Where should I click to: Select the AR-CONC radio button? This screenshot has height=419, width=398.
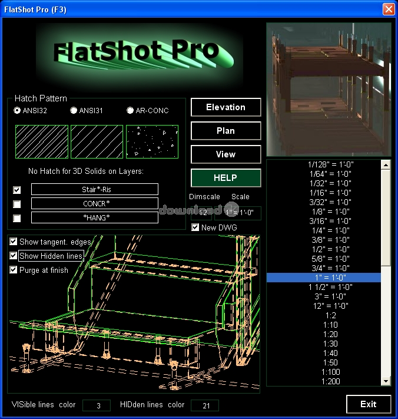pos(130,110)
